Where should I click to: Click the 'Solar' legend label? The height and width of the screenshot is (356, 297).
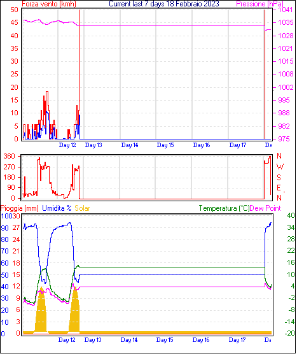[82, 208]
